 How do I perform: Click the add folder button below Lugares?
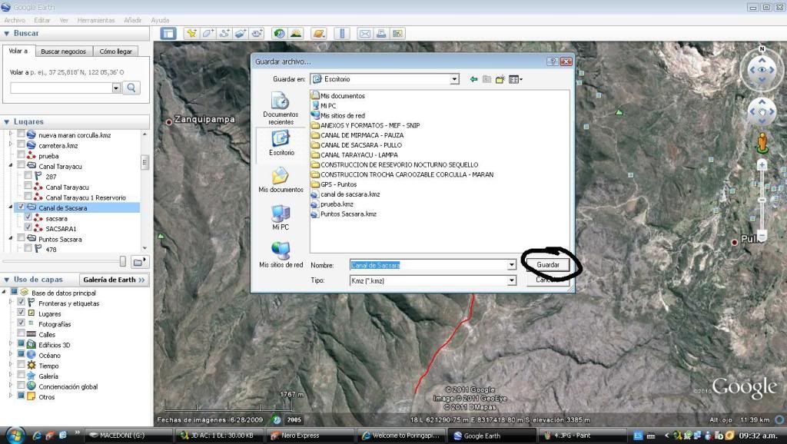(x=140, y=262)
